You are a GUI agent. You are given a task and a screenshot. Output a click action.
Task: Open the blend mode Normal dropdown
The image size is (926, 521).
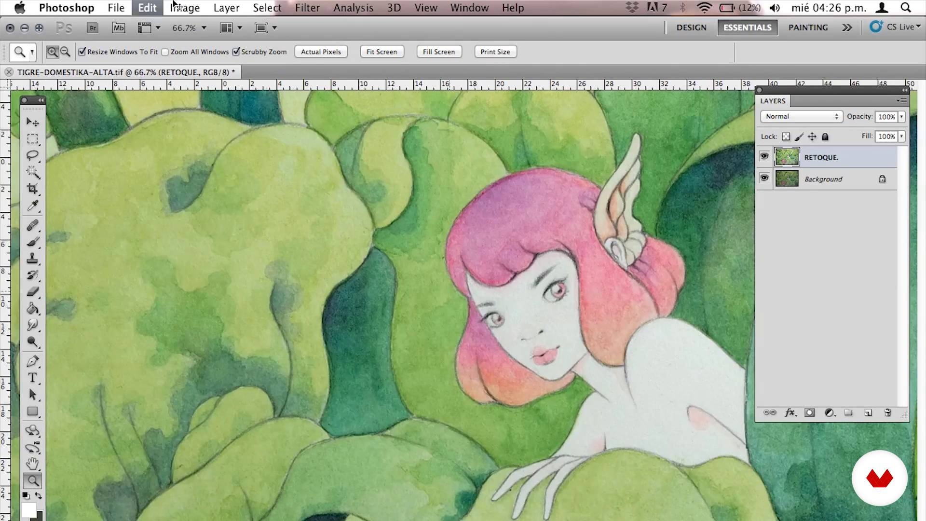pyautogui.click(x=801, y=116)
